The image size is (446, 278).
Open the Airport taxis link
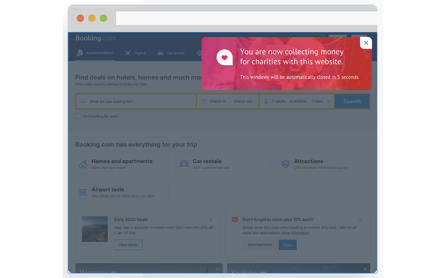(108, 190)
